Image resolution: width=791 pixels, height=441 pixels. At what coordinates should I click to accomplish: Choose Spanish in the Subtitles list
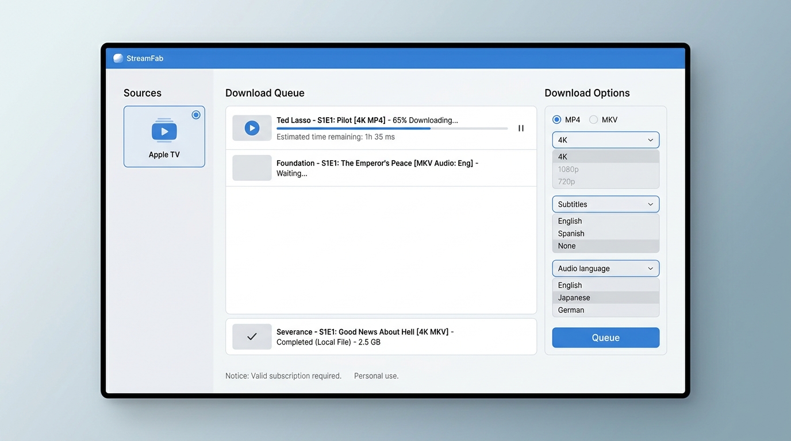606,234
